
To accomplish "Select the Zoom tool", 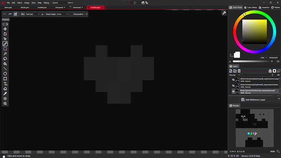I will point(5,103).
